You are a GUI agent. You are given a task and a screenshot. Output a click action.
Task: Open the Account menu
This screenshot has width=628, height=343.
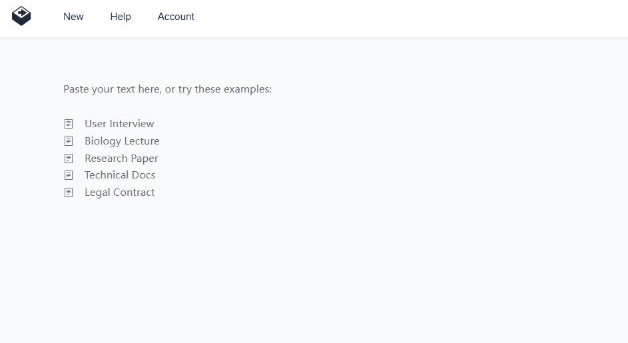click(176, 17)
